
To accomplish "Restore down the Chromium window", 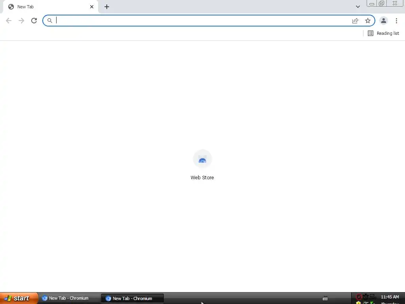I will coord(381,3).
